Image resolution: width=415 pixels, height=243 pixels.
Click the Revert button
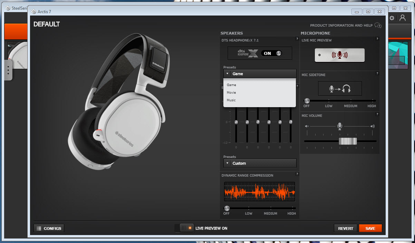click(x=346, y=228)
